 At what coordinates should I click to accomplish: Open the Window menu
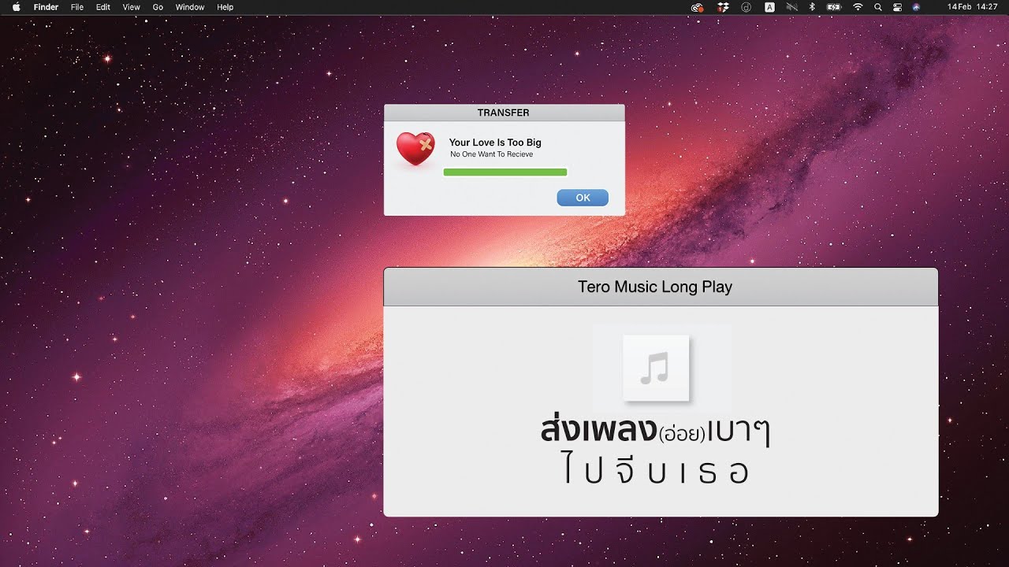pyautogui.click(x=190, y=7)
